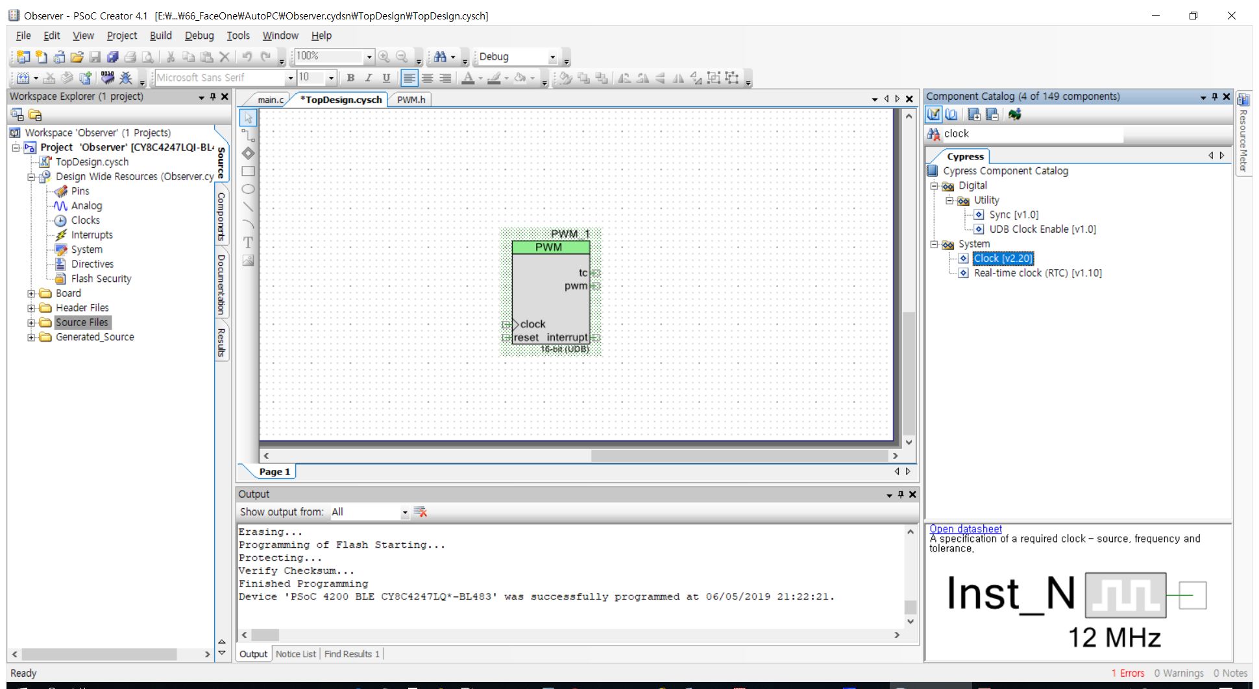Viewport: 1259px width, 689px height.
Task: Click the Zoom In magnifier icon
Action: click(x=384, y=57)
